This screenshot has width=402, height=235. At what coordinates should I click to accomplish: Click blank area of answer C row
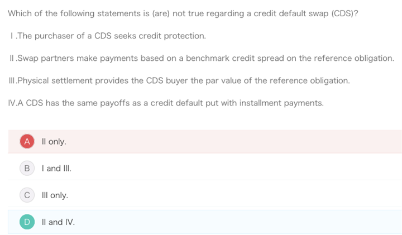click(x=231, y=195)
